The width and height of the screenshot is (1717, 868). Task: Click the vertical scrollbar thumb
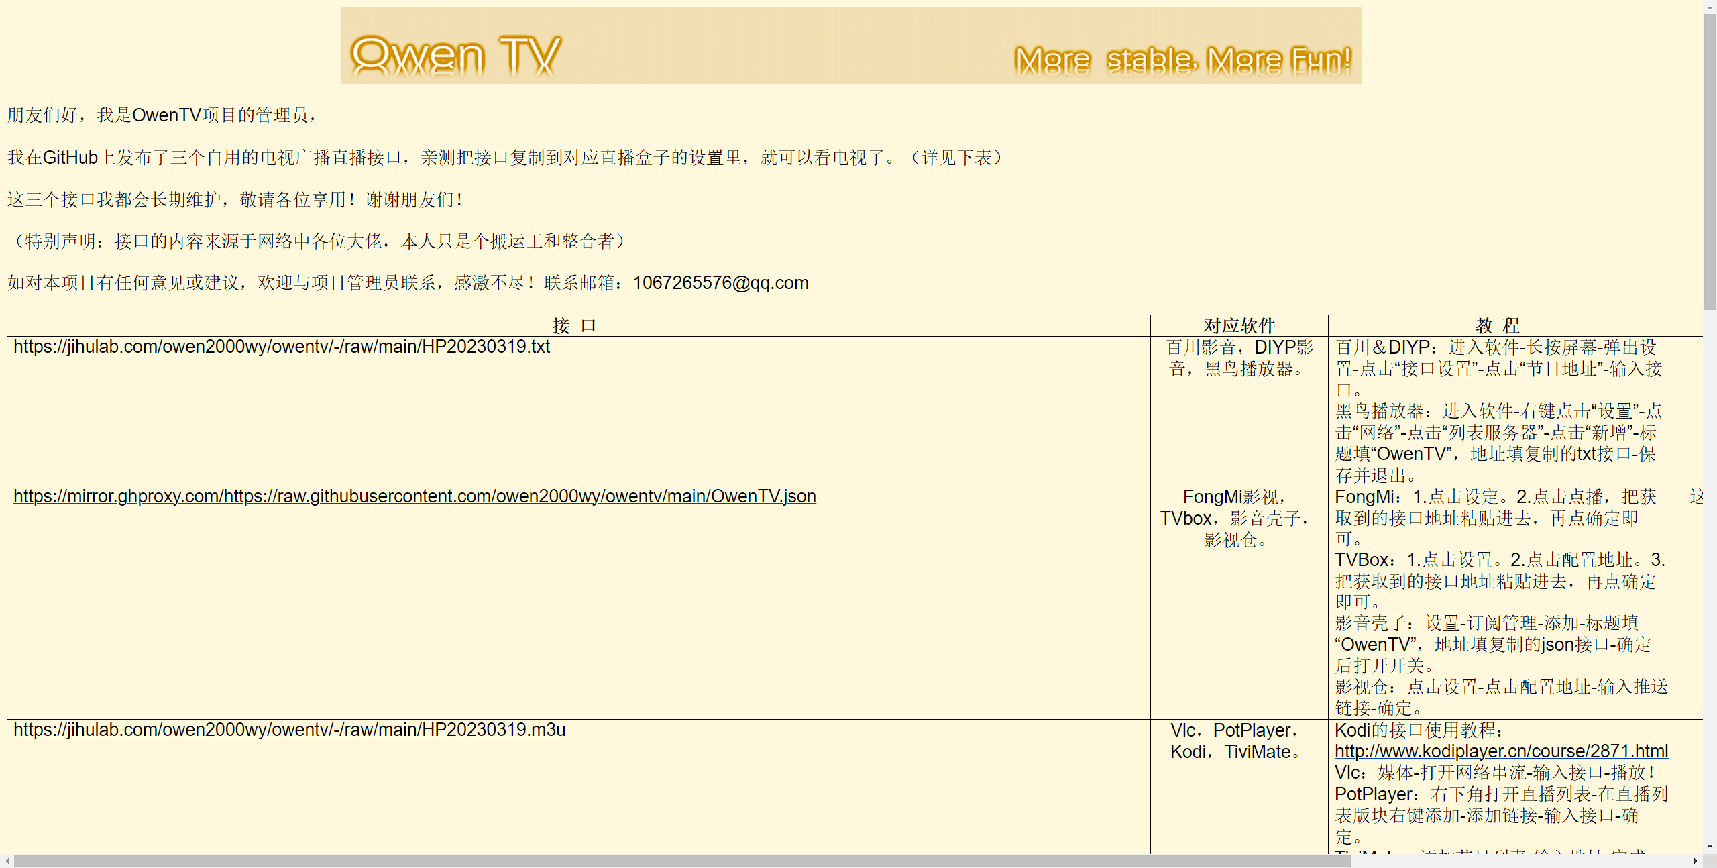click(1710, 161)
